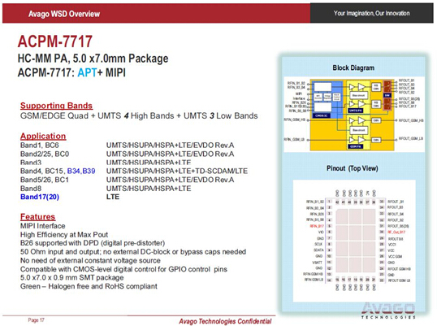Click the 'RFIN_GSM_LB' label in block diagram
437x326 pixels.
pyautogui.click(x=294, y=140)
